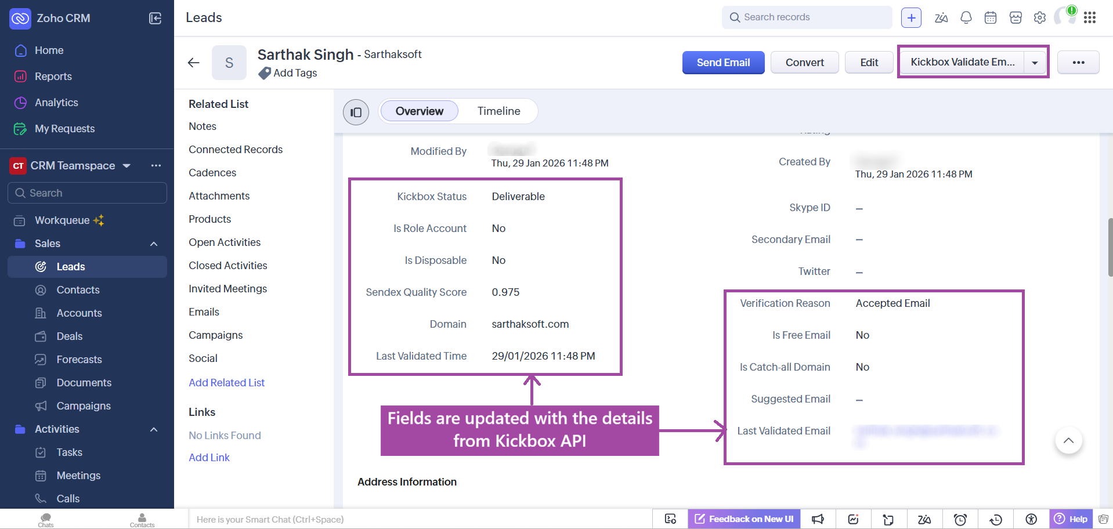Image resolution: width=1113 pixels, height=529 pixels.
Task: Open the Add Related List link
Action: click(x=226, y=383)
